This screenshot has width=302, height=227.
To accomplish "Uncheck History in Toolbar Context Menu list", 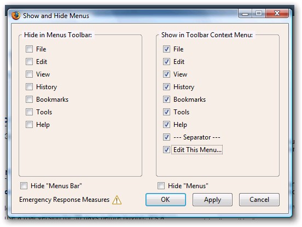I will tap(166, 87).
